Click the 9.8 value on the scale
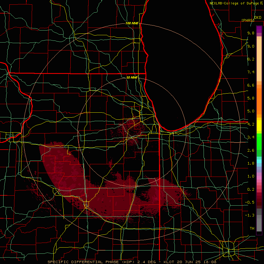This screenshot has width=264, height=264. click(x=251, y=33)
